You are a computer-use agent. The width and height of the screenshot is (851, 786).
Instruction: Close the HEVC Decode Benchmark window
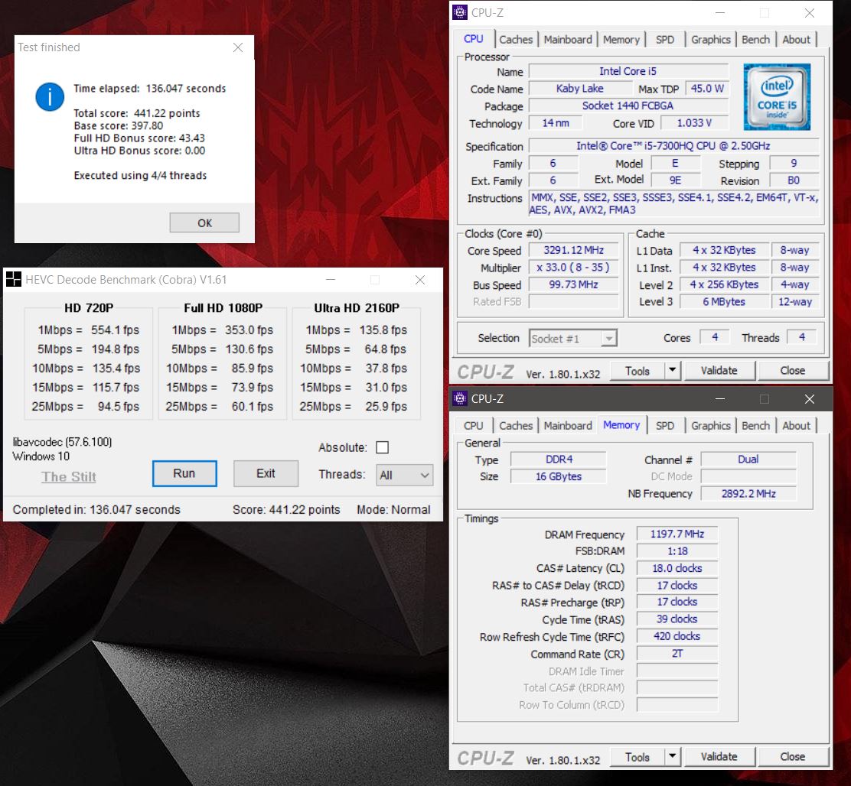[x=419, y=280]
